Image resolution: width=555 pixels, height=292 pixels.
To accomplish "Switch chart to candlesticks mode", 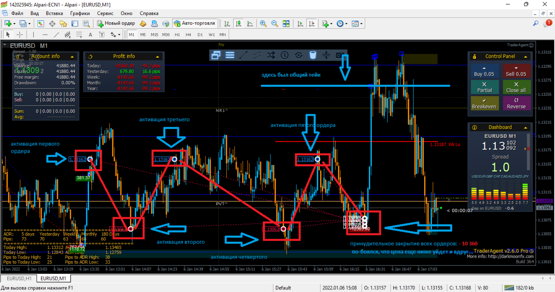I will [x=238, y=24].
